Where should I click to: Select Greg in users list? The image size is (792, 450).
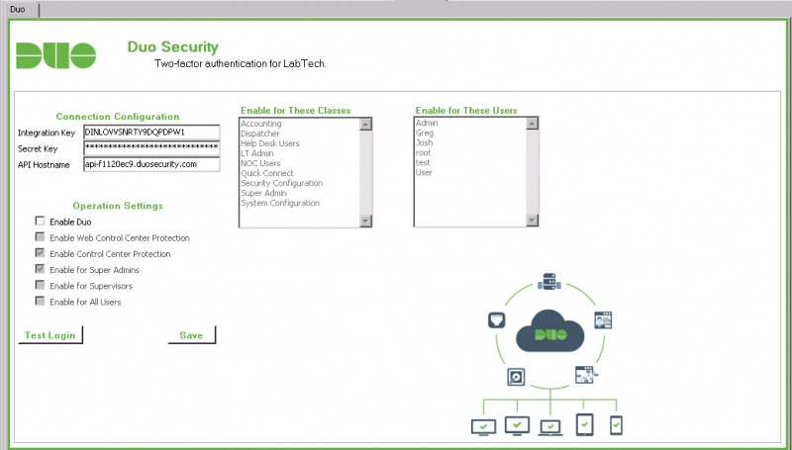[x=425, y=133]
